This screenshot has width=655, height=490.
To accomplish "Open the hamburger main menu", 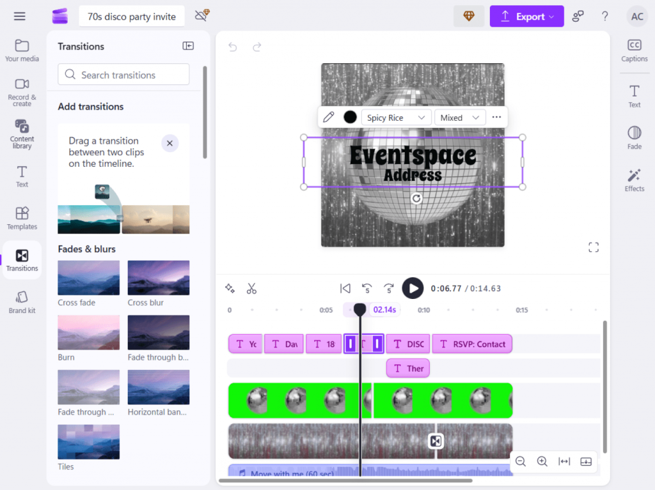I will click(20, 16).
